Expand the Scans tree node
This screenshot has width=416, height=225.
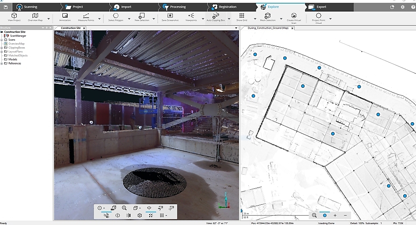point(2,40)
